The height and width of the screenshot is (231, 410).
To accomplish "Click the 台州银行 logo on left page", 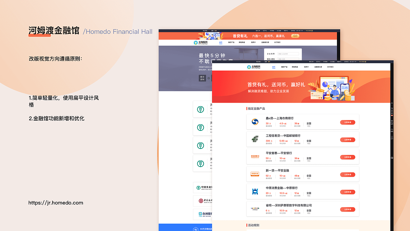I will [x=201, y=214].
